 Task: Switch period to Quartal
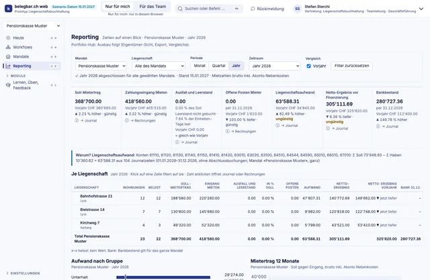point(218,66)
